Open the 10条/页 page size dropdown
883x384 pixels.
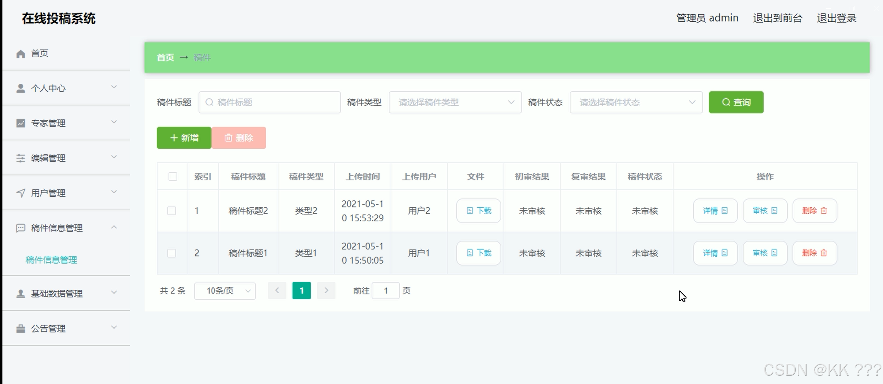(225, 291)
